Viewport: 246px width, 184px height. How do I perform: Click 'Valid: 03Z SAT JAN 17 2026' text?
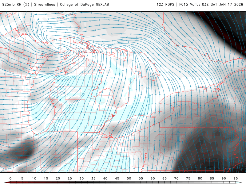click(x=216, y=4)
